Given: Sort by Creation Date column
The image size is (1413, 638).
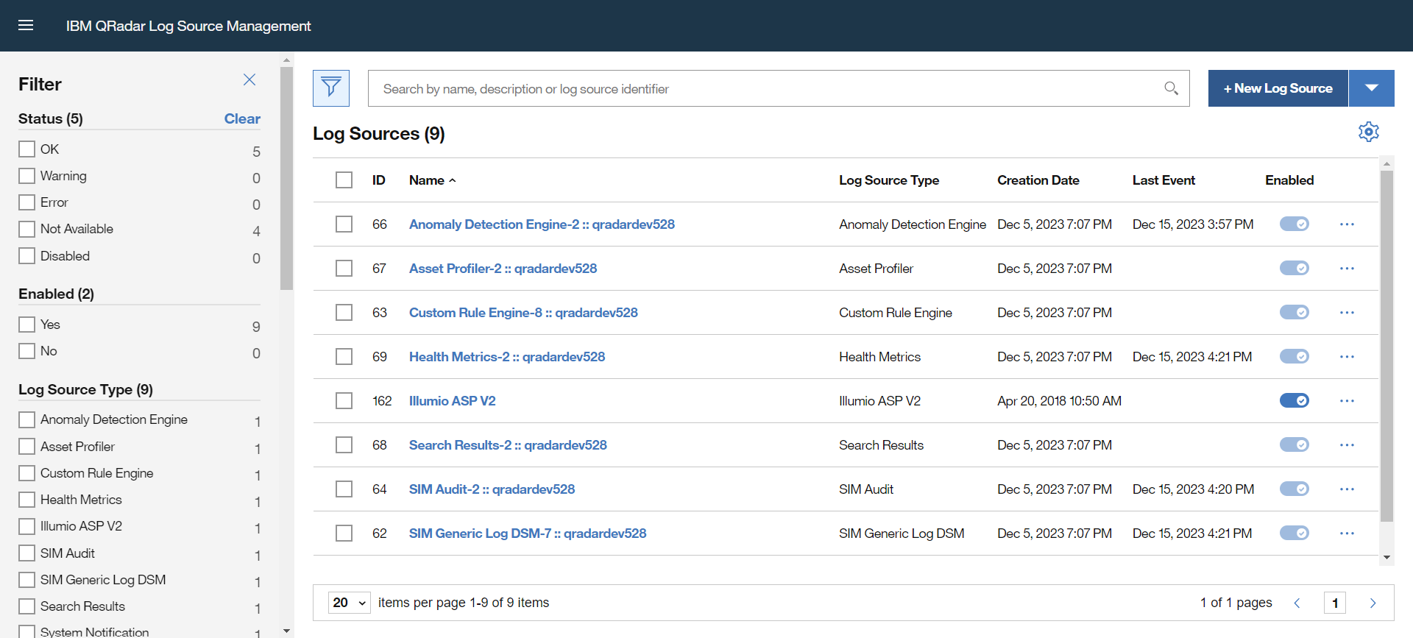Looking at the screenshot, I should tap(1038, 180).
